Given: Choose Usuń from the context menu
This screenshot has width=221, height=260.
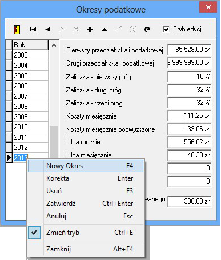Looking at the screenshot, I should click(86, 191).
